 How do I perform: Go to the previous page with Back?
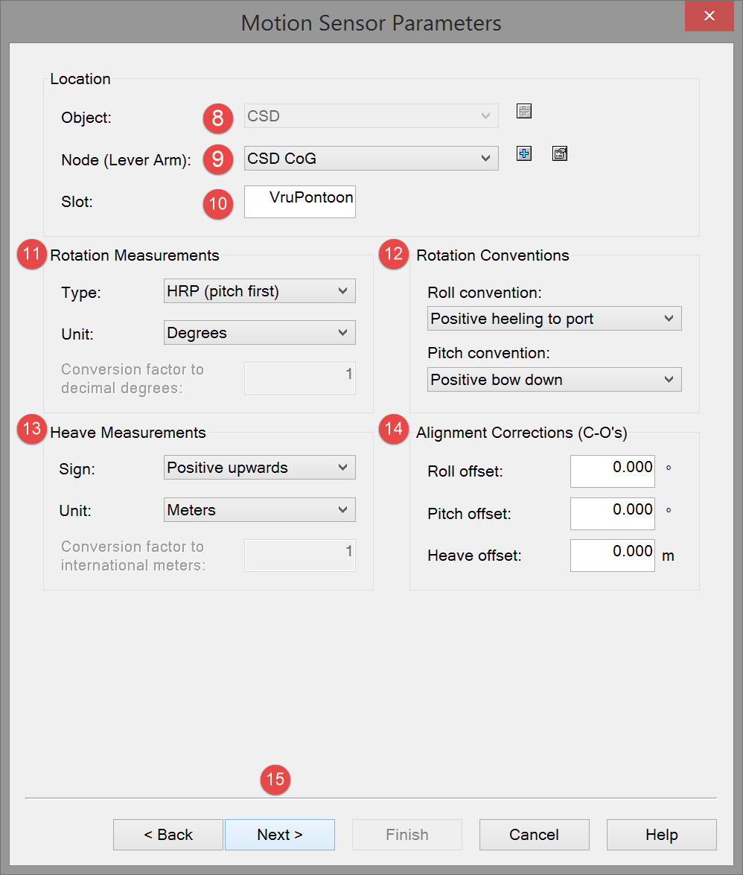coord(168,835)
